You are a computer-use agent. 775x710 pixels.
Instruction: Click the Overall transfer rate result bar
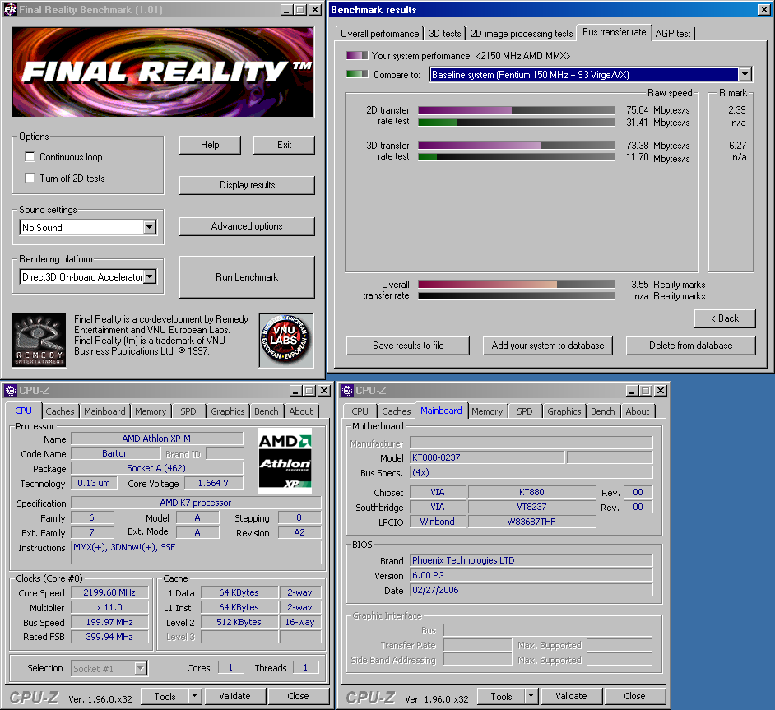click(517, 284)
